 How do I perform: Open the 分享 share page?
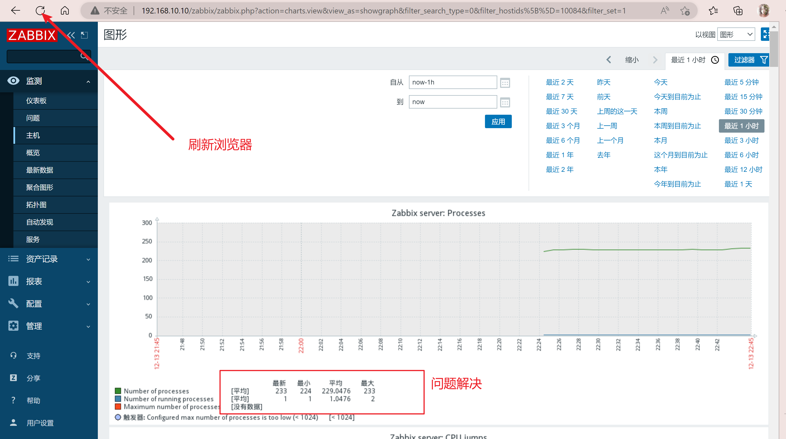pyautogui.click(x=33, y=378)
